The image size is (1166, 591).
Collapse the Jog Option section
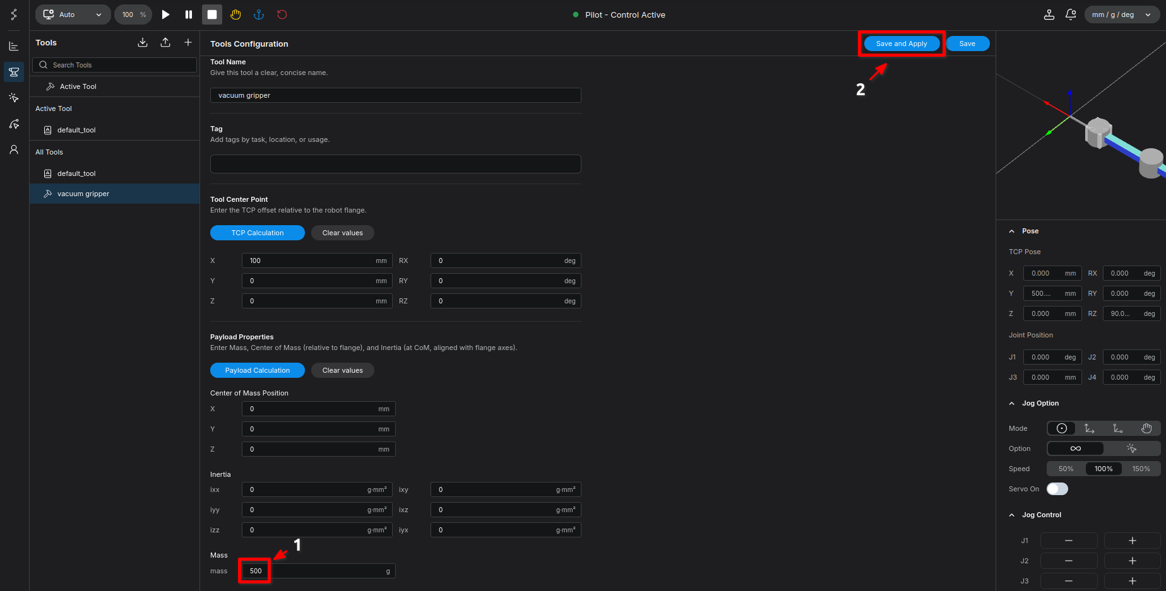click(1012, 404)
